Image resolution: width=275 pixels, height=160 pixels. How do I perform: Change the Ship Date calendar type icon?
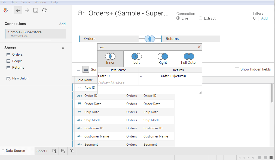[80, 112]
